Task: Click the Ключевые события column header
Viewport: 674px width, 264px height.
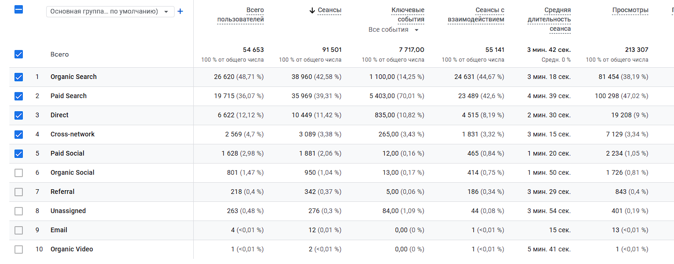Action: [407, 15]
